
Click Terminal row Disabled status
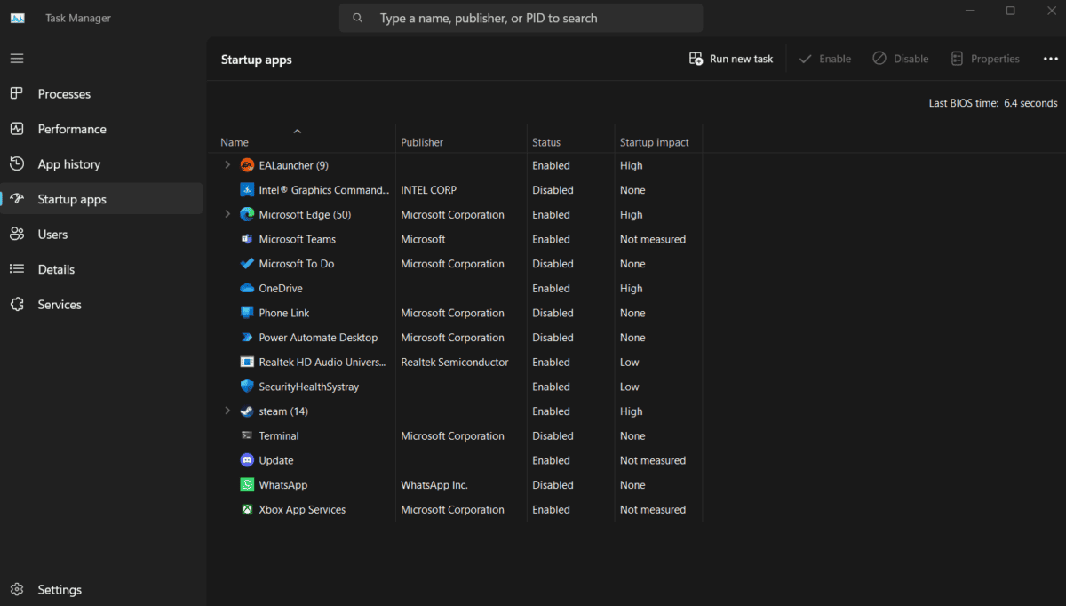553,436
